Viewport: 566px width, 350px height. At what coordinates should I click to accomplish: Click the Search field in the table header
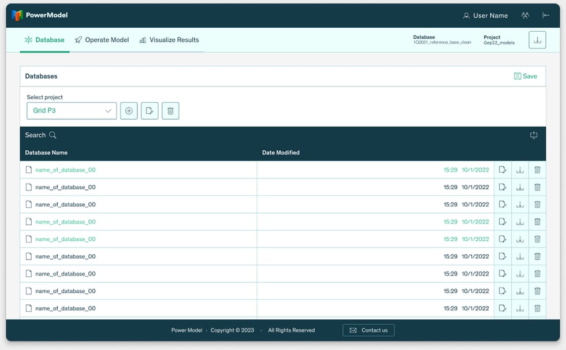[40, 135]
